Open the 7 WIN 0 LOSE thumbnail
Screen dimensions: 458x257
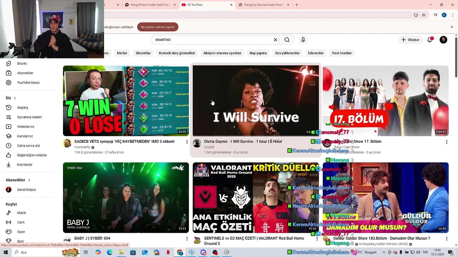[x=126, y=101]
